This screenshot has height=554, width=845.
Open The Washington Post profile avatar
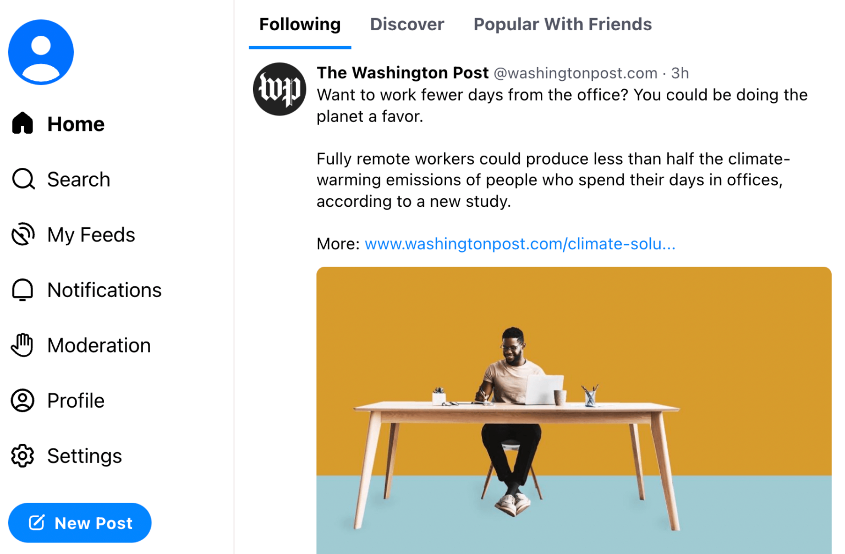[x=279, y=89]
